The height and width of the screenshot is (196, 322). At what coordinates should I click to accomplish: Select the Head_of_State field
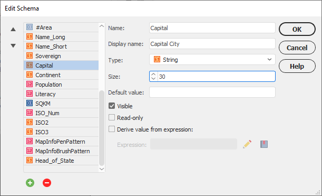pos(61,161)
